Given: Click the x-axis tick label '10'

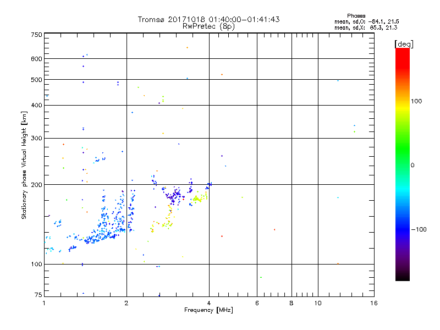Looking at the screenshot, I should tap(318, 303).
